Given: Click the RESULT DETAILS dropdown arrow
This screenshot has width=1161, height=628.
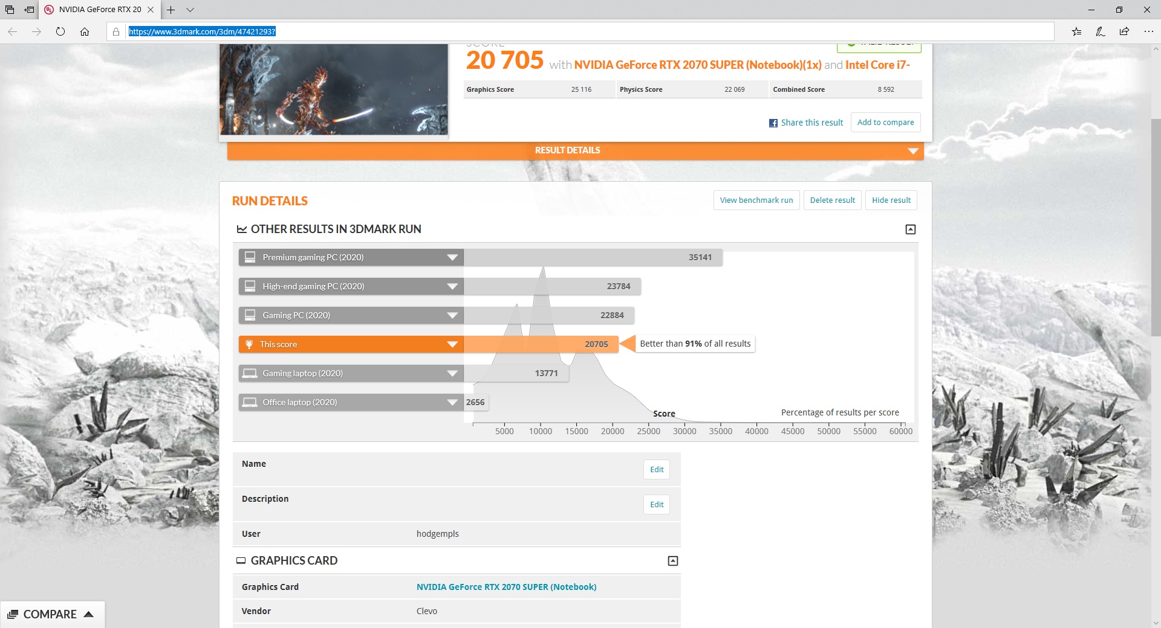Looking at the screenshot, I should pyautogui.click(x=913, y=151).
